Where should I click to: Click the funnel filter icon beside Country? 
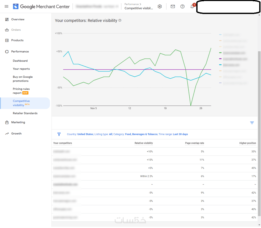pos(59,134)
